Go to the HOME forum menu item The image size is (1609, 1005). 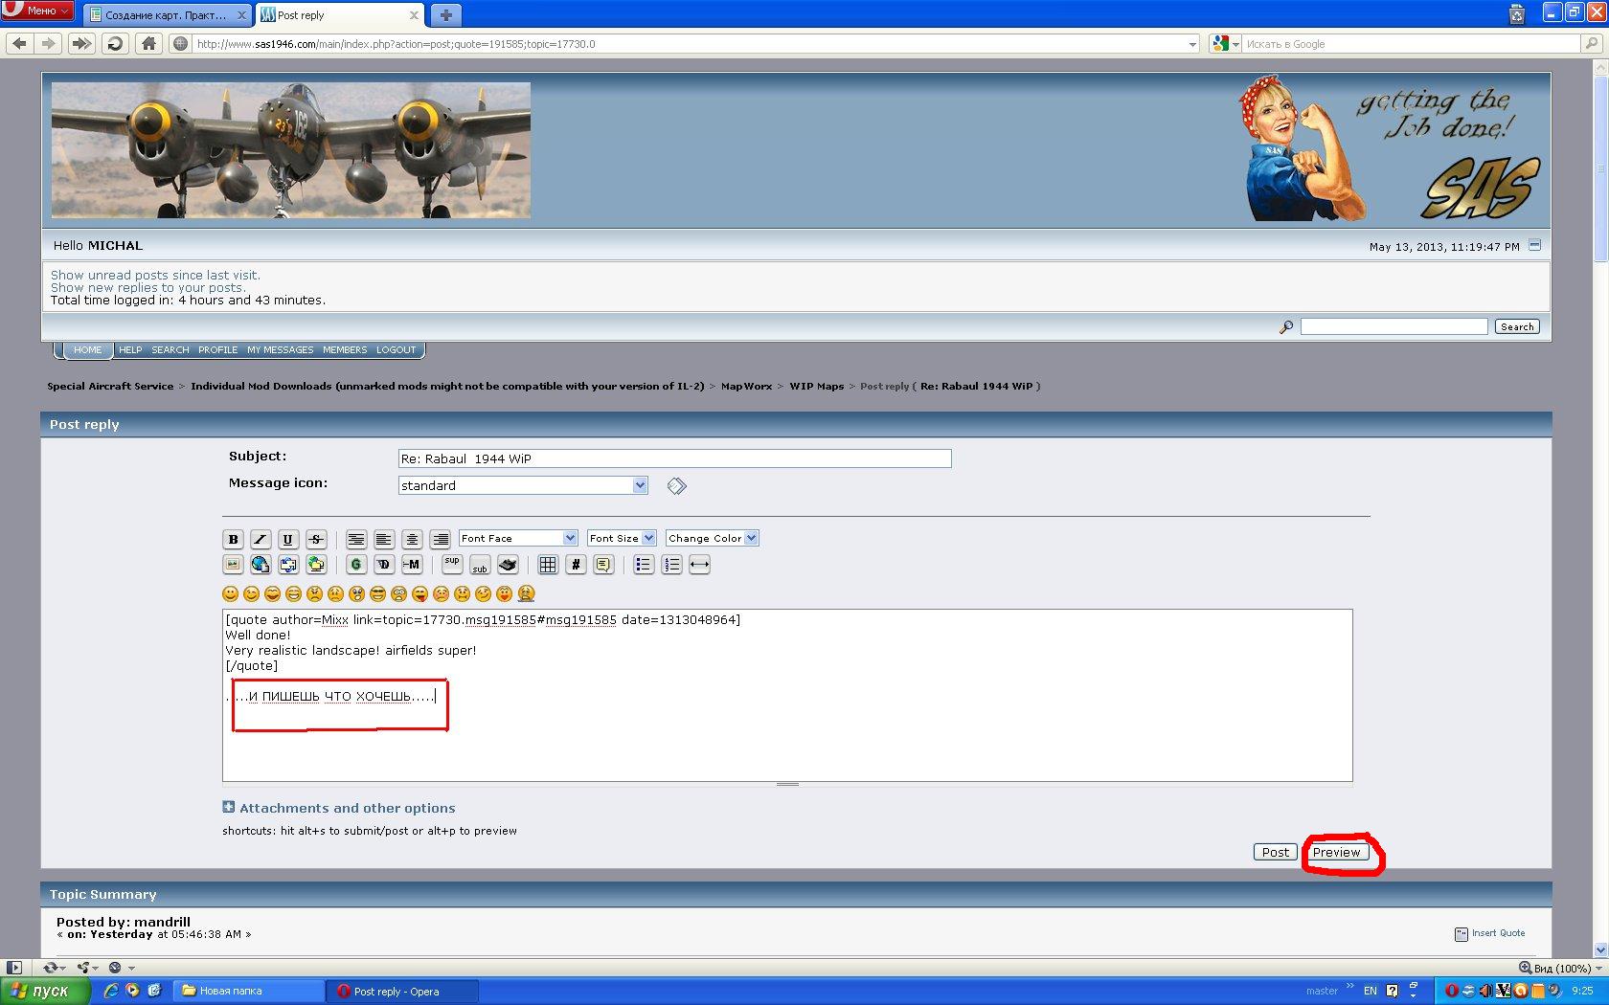pyautogui.click(x=87, y=350)
